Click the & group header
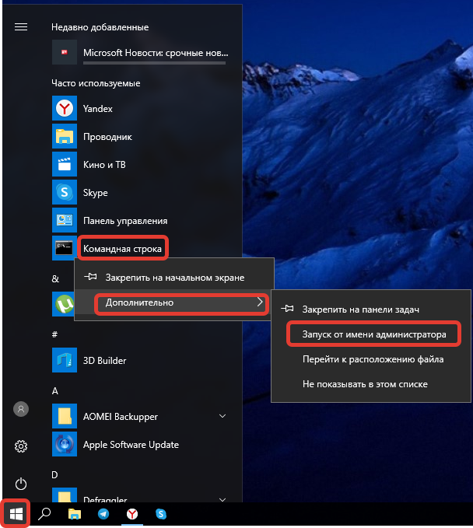473x528 pixels. pyautogui.click(x=55, y=278)
